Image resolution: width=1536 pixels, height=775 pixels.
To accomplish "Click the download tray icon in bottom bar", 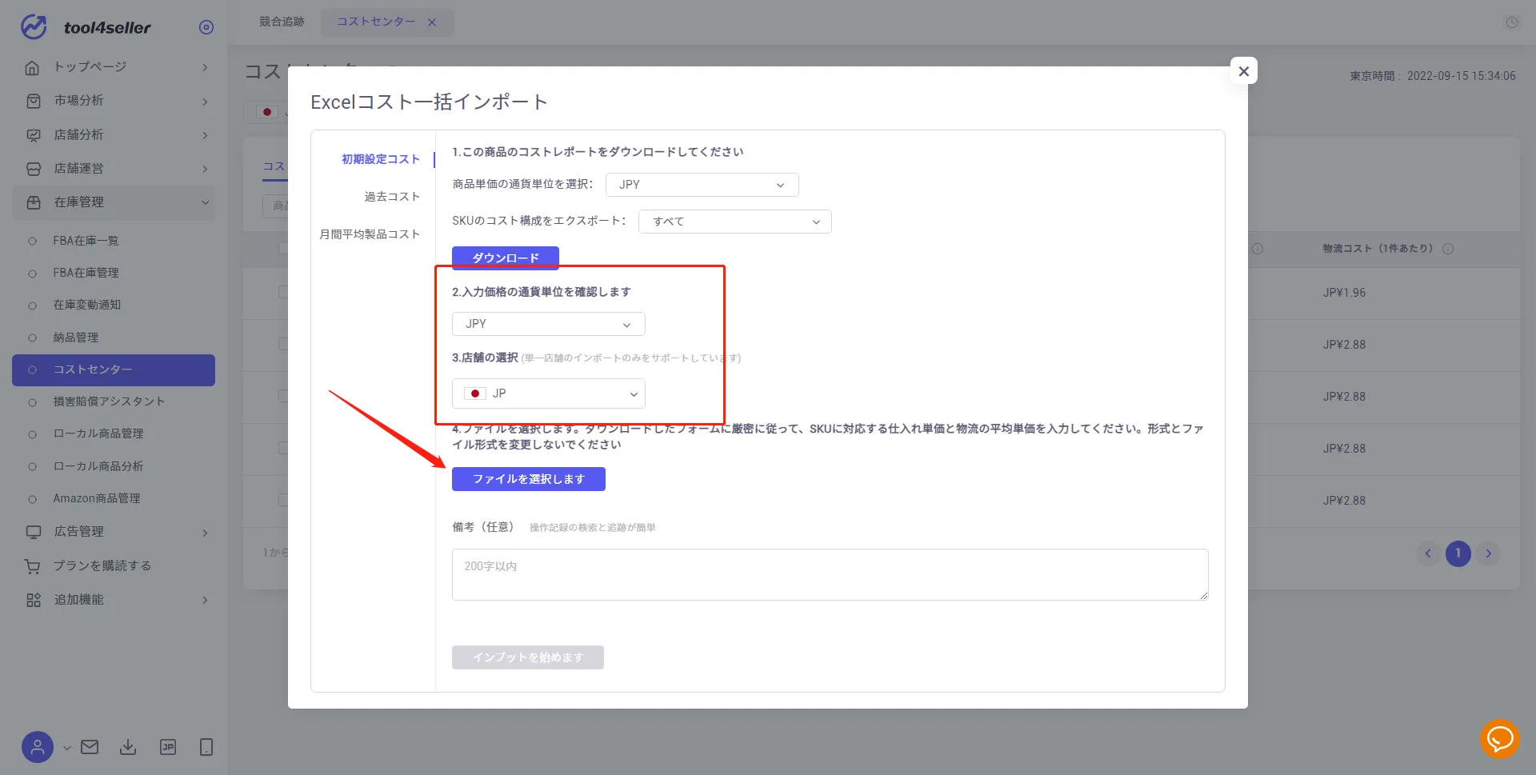I will click(x=128, y=747).
